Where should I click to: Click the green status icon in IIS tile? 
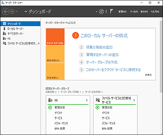coord(50,107)
